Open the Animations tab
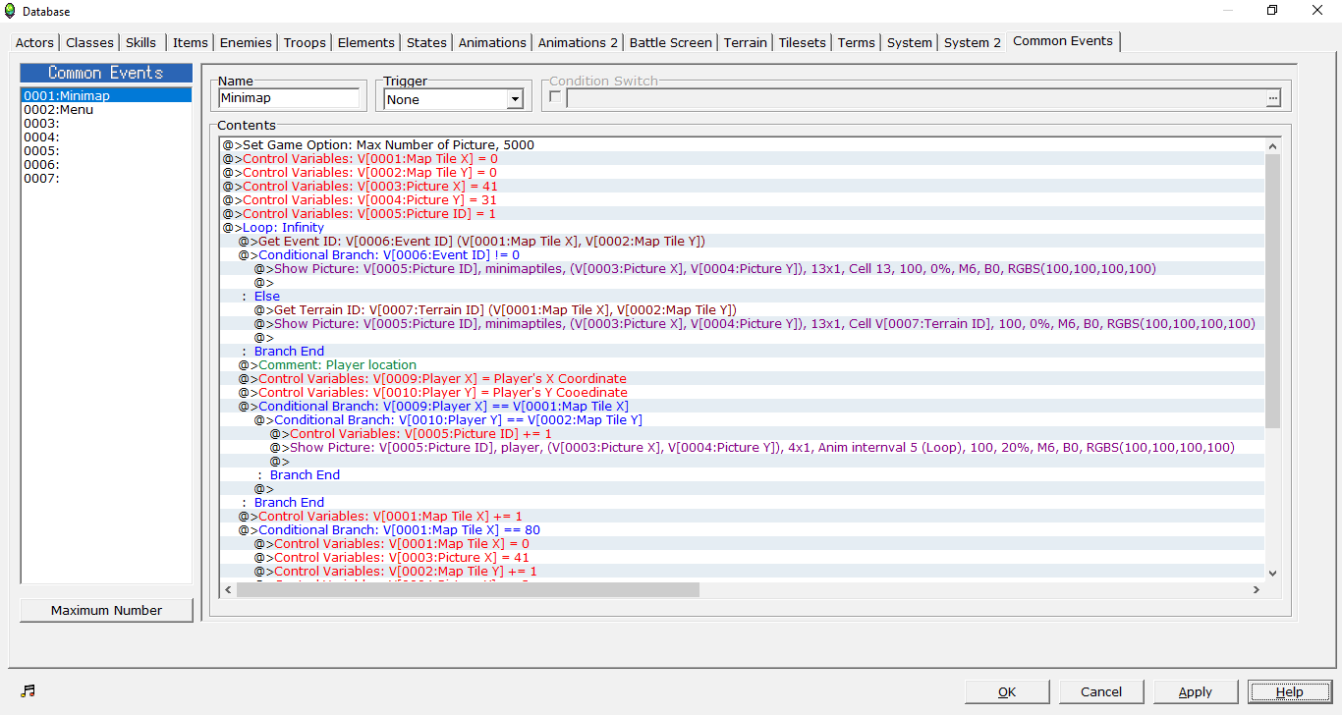 tap(492, 42)
